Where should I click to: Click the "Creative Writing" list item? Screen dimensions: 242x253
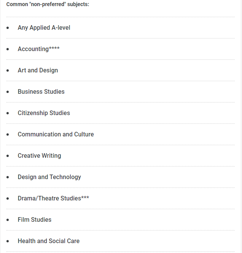click(x=39, y=156)
